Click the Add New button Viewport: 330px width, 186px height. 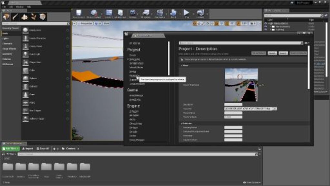pyautogui.click(x=11, y=149)
